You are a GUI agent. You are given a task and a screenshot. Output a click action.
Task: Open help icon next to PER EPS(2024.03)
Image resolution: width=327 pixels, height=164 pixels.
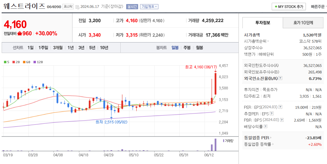(280, 107)
